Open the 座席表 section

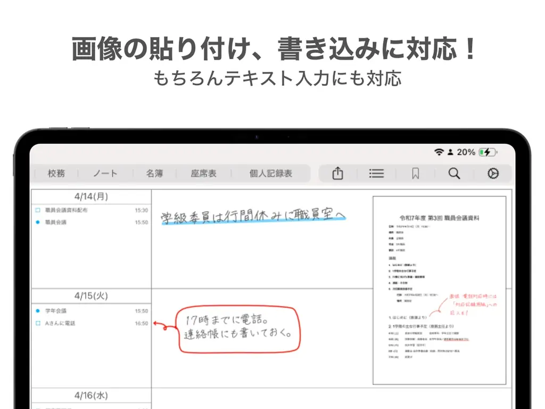tap(203, 173)
